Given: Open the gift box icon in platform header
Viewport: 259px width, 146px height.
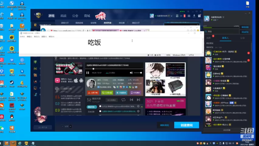Looking at the screenshot, I should coord(199,16).
